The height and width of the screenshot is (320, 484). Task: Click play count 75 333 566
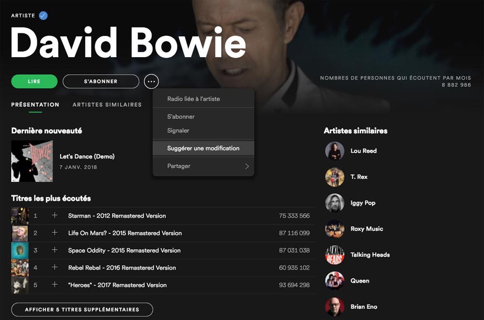(x=294, y=216)
